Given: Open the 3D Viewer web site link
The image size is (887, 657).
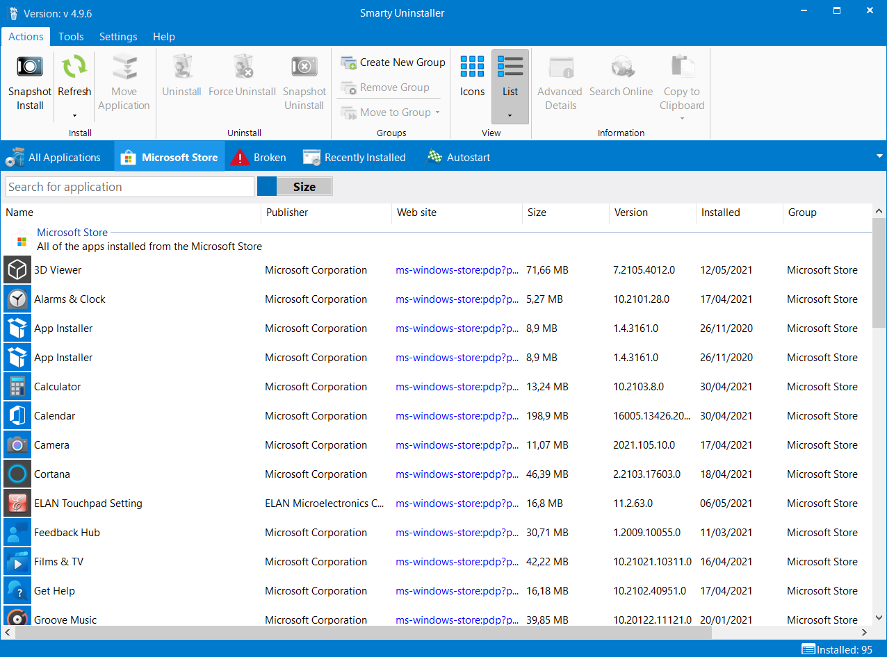Looking at the screenshot, I should (x=457, y=270).
